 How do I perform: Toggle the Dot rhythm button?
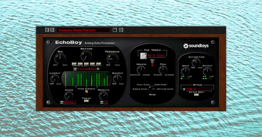click(x=86, y=64)
